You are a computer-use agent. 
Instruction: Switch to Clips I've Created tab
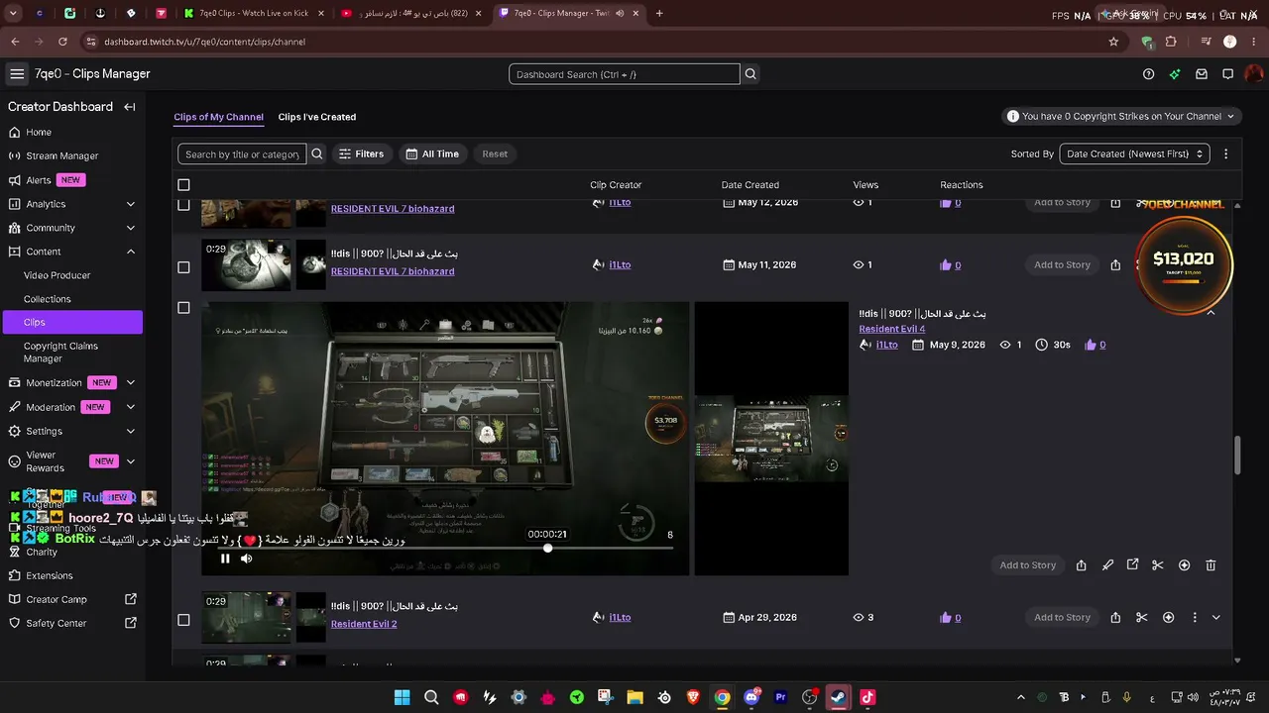tap(317, 117)
